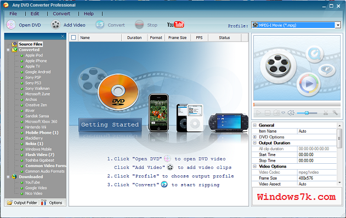Image resolution: width=346 pixels, height=218 pixels.
Task: Collapse the General properties section
Action: pyautogui.click(x=254, y=125)
